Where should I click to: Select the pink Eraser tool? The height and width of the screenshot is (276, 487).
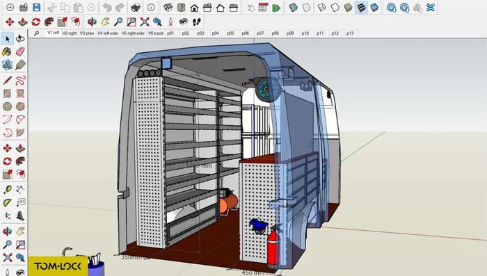click(20, 51)
